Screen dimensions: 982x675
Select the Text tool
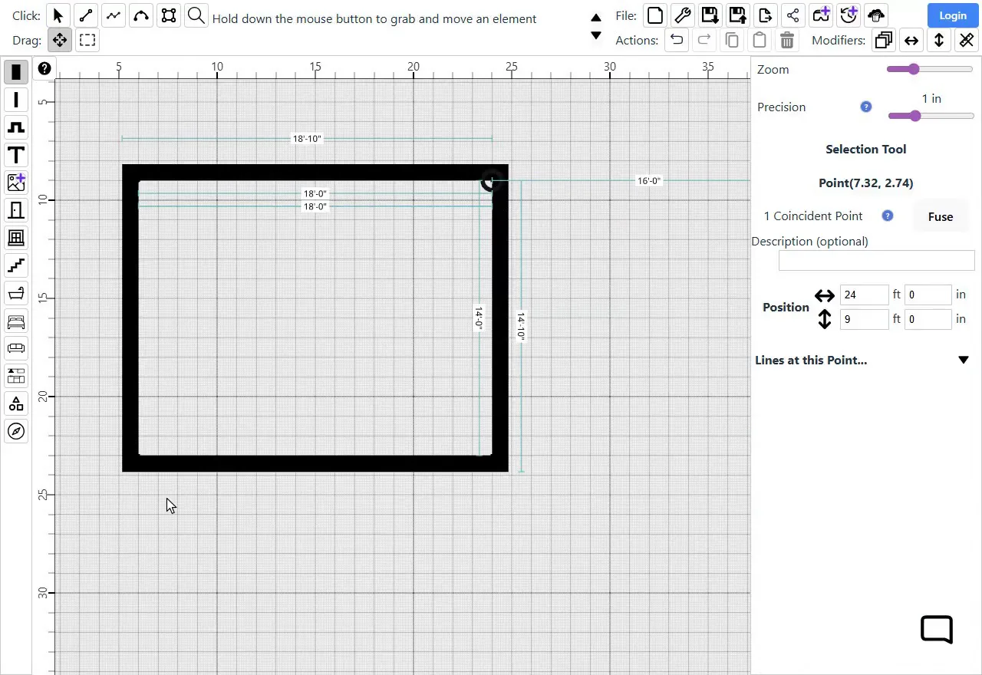(16, 155)
